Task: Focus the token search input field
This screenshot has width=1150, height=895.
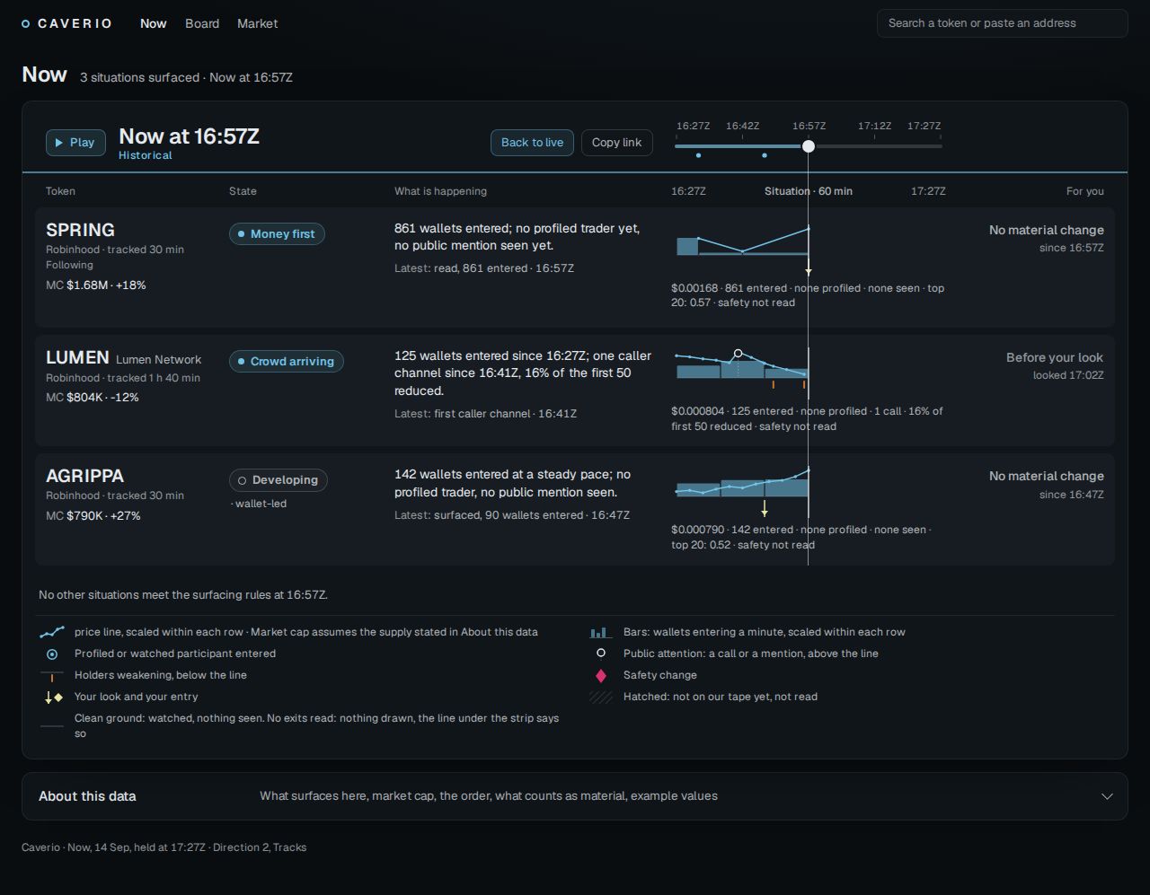Action: [x=1002, y=23]
